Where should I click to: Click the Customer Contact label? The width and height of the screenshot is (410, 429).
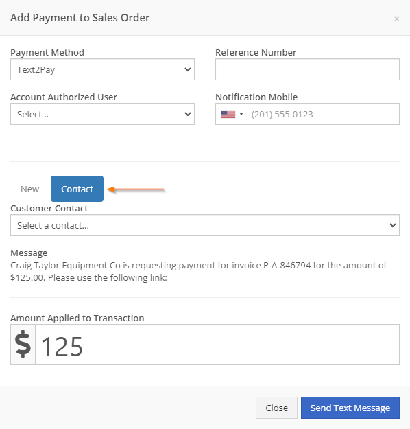(49, 208)
